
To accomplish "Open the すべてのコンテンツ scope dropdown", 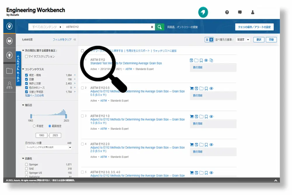I will (x=46, y=27).
